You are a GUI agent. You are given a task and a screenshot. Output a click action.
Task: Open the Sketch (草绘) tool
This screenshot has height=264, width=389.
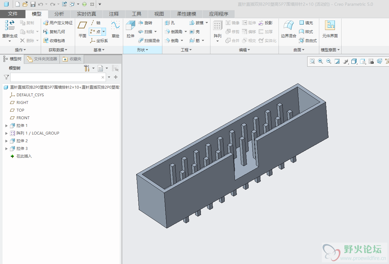click(115, 29)
